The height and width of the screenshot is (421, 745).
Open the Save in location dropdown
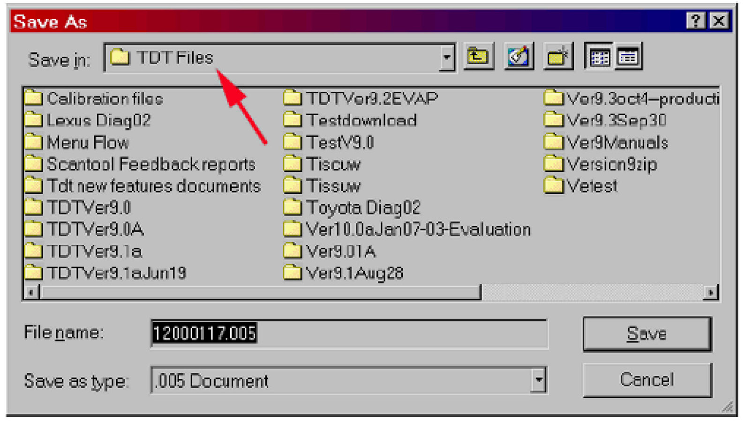point(447,58)
